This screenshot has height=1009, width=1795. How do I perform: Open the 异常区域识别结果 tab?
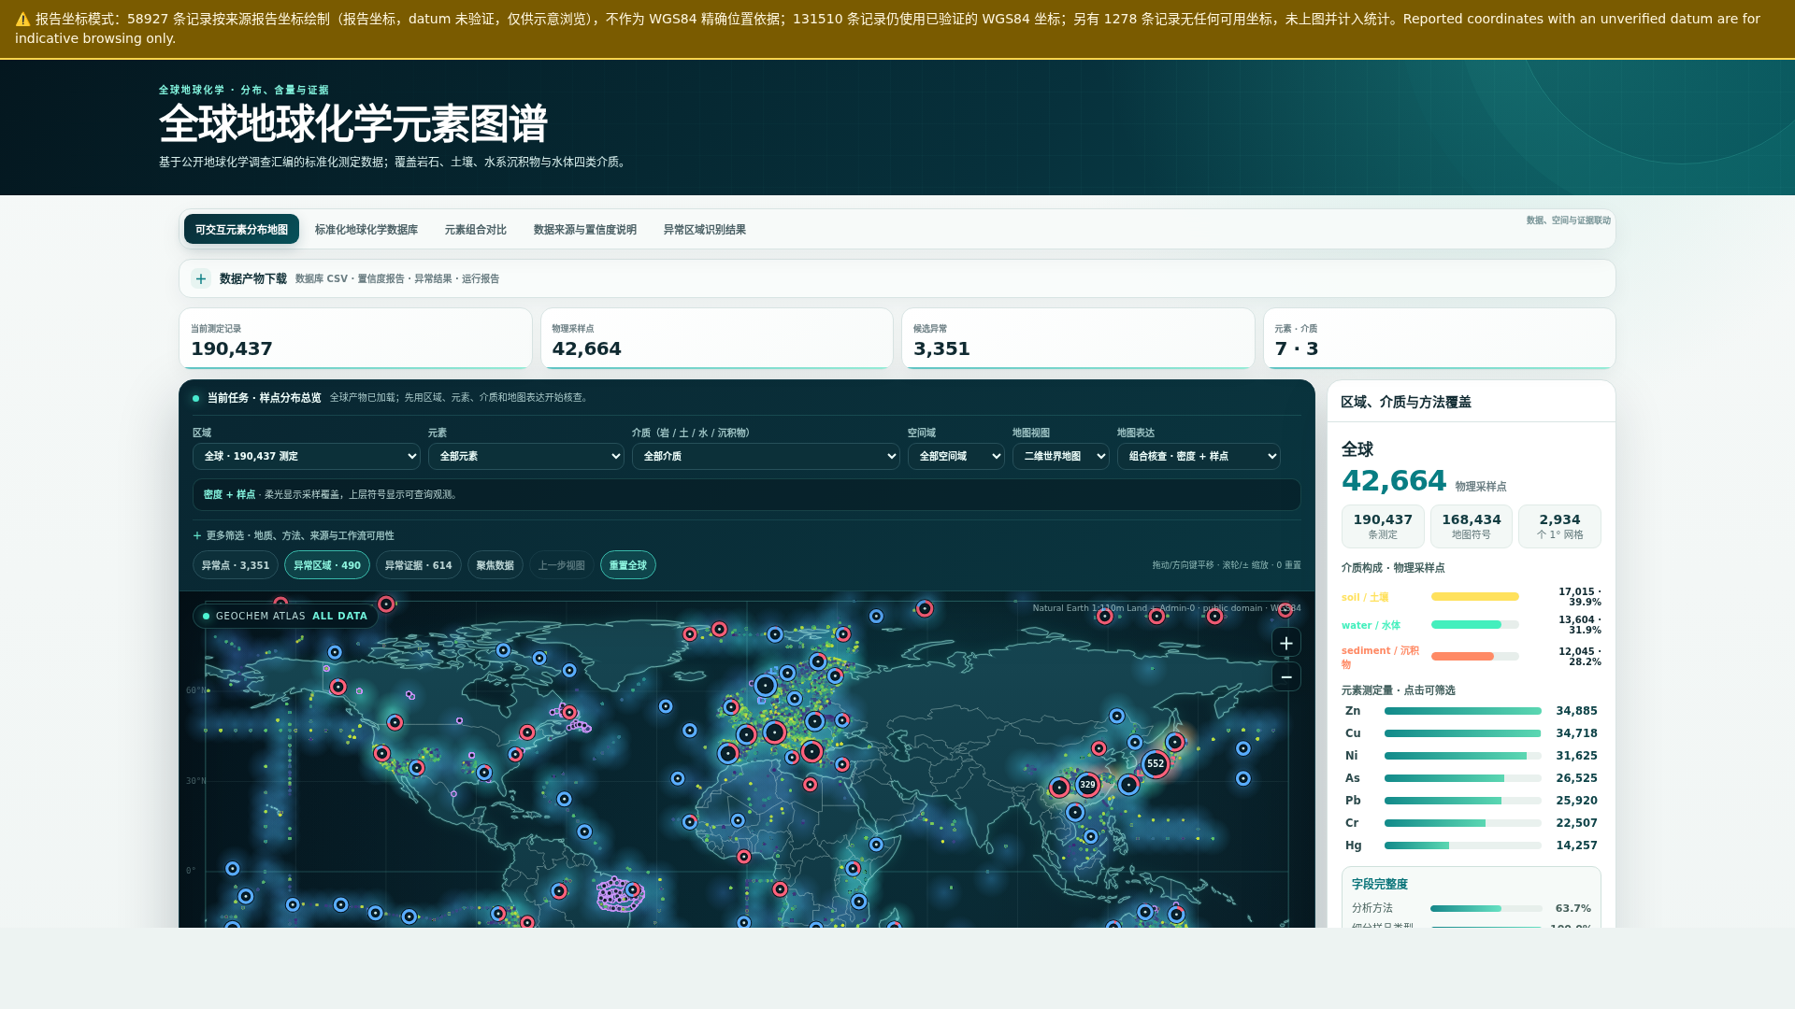[x=705, y=229]
